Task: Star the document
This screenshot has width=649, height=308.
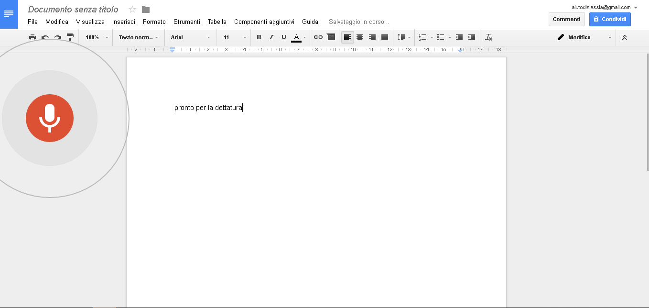Action: [x=132, y=10]
